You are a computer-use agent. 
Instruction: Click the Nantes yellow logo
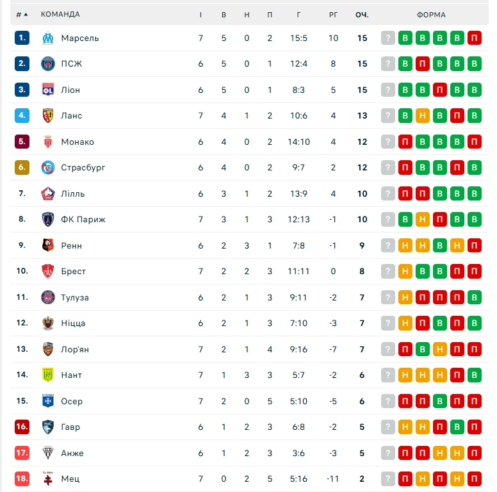48,375
